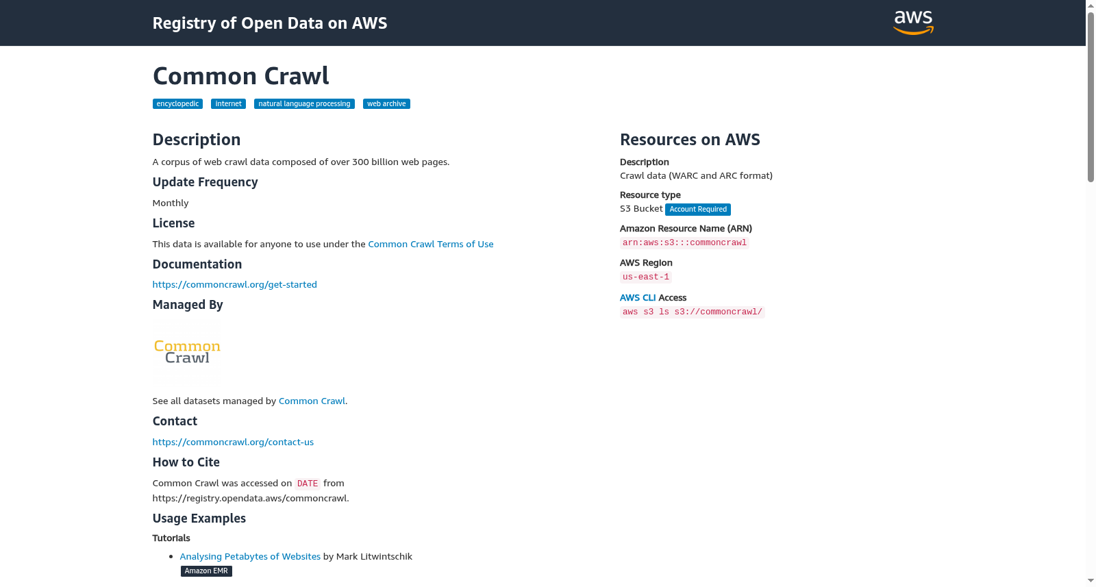The image size is (1096, 587).
Task: Select the natural language processing tag
Action: click(x=304, y=104)
